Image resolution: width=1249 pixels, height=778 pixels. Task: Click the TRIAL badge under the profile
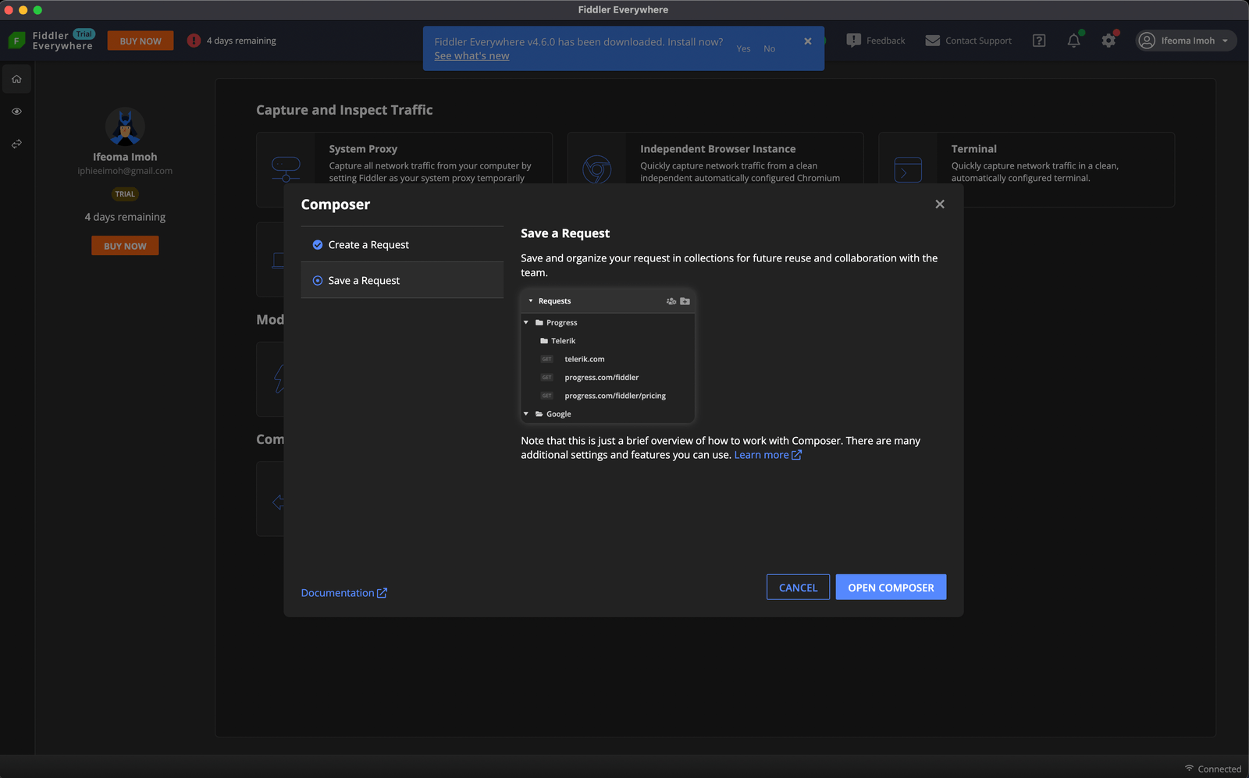pos(125,194)
